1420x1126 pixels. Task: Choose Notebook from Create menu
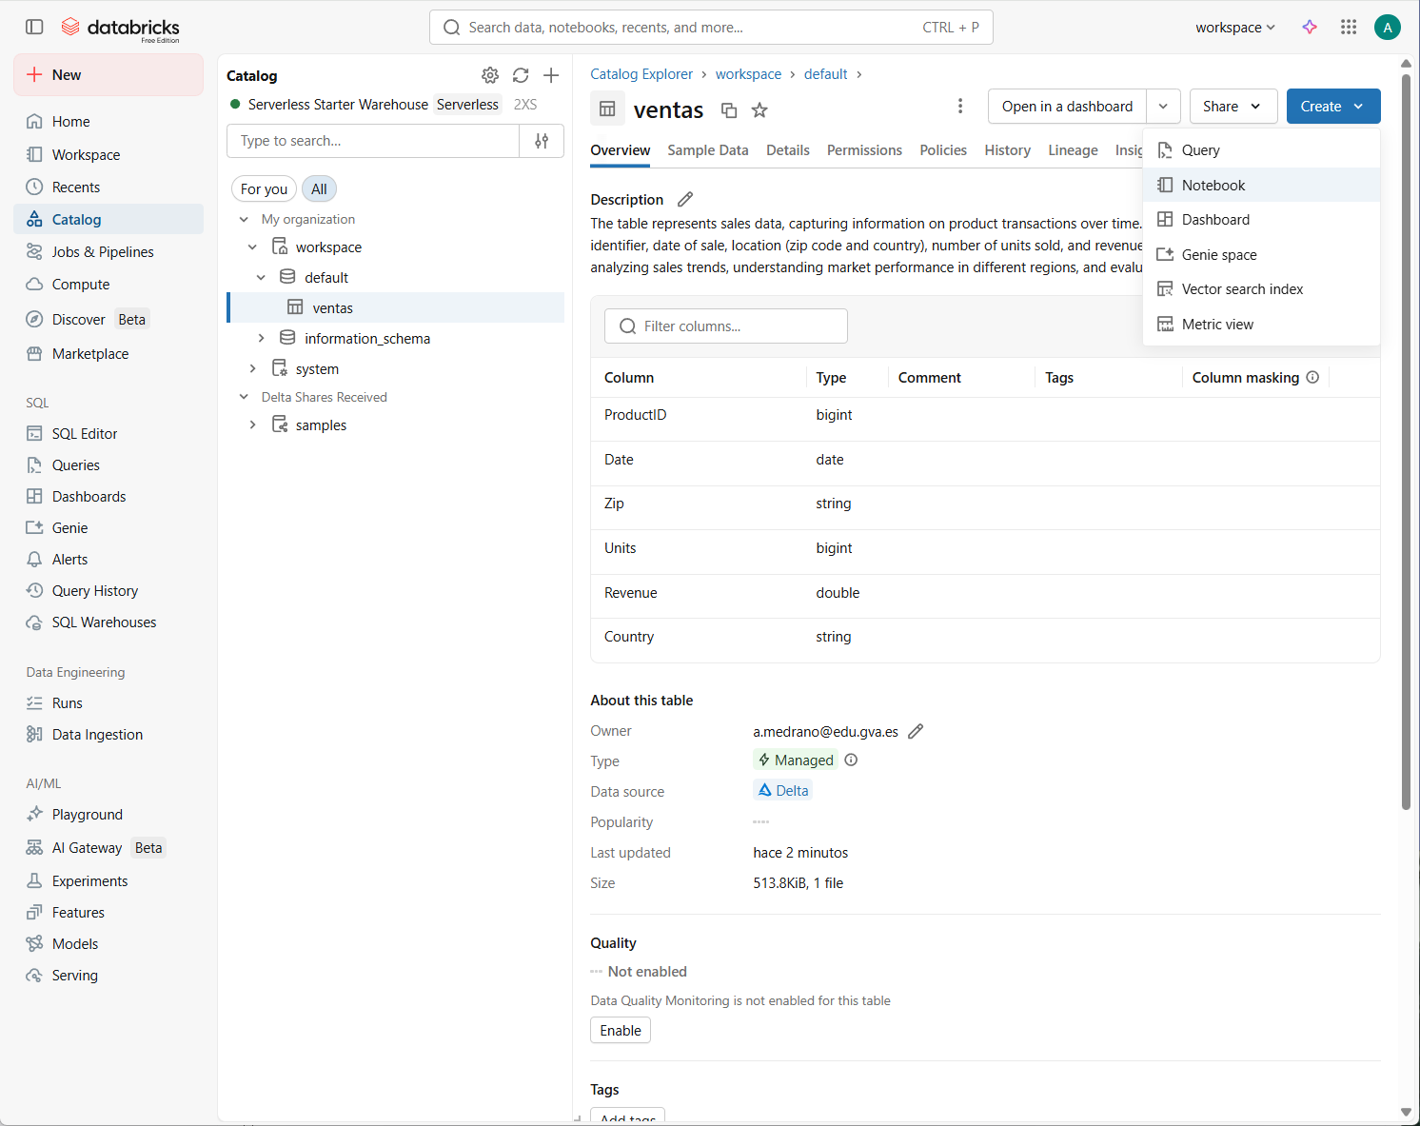1261,185
